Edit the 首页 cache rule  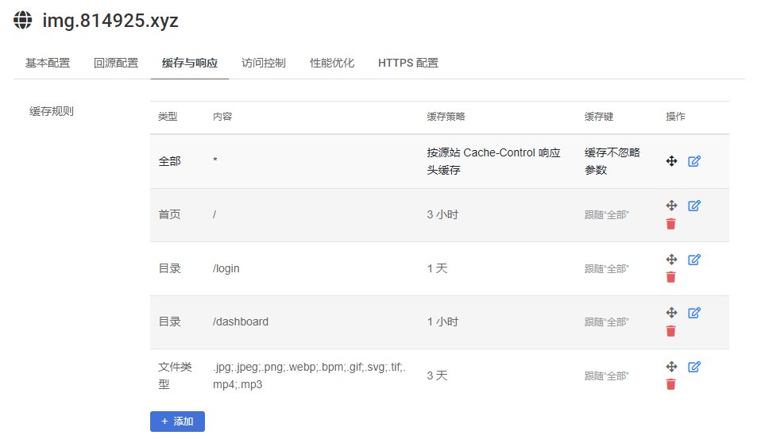pyautogui.click(x=694, y=206)
